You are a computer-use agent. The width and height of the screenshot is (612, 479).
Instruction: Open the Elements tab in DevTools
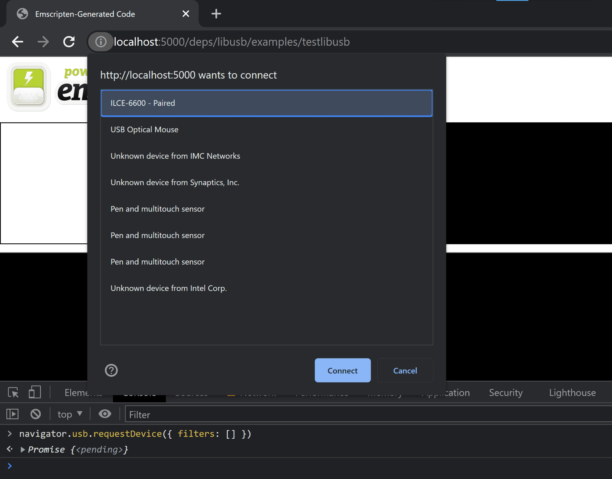(83, 393)
